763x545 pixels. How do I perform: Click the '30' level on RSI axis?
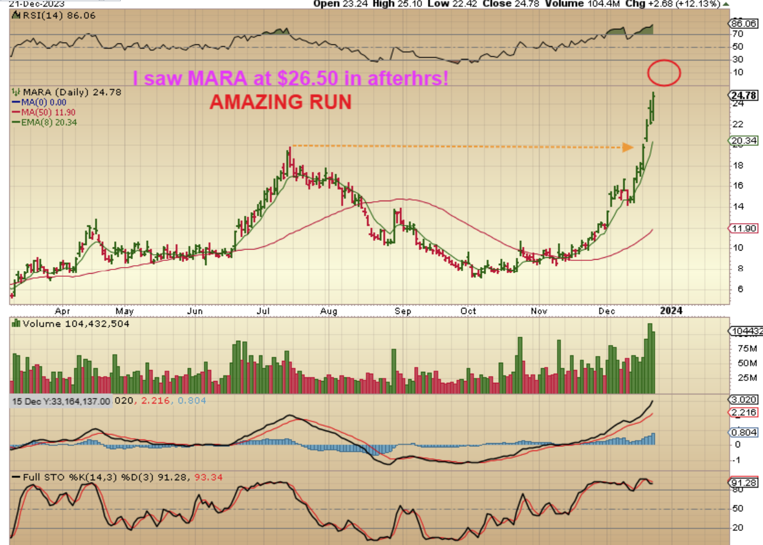coord(738,59)
